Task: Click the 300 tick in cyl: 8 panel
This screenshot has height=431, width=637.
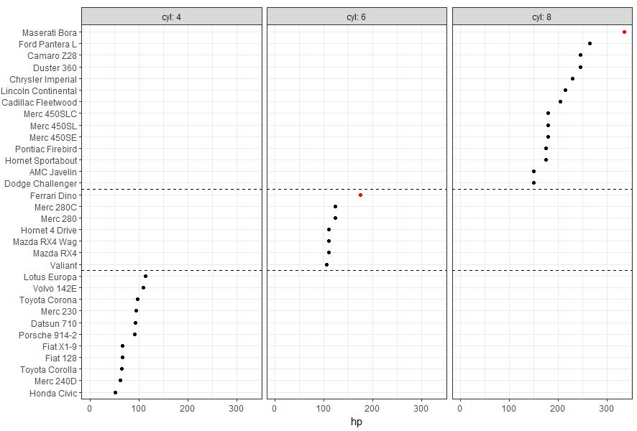Action: pyautogui.click(x=607, y=408)
